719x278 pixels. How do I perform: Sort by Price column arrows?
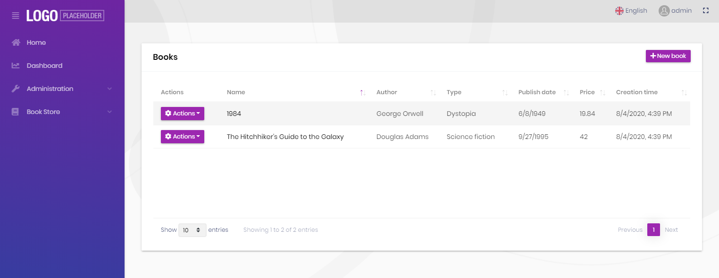[x=602, y=92]
